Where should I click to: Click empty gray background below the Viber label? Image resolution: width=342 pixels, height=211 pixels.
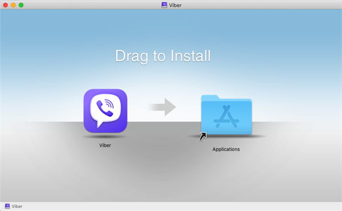click(x=105, y=175)
